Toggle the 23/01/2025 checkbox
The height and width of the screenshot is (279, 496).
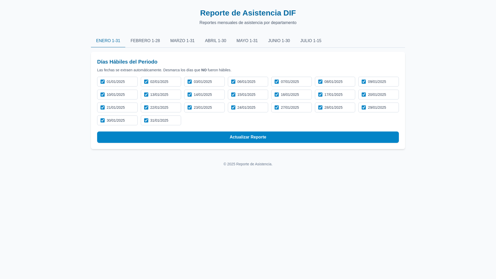190,107
